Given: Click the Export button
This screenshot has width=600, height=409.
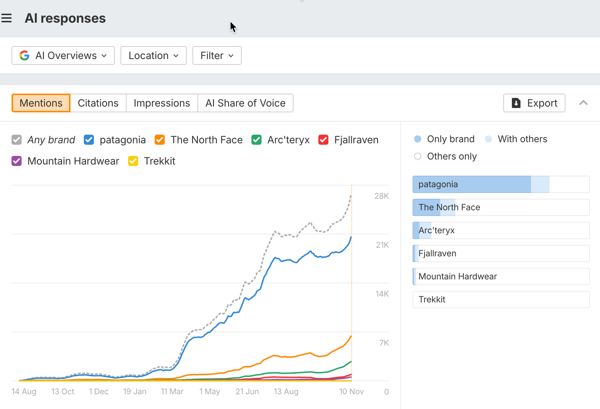Looking at the screenshot, I should coord(534,103).
